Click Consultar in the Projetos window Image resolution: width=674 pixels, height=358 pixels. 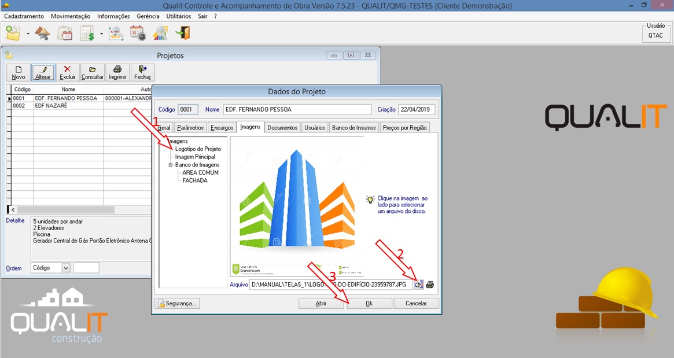tap(93, 73)
